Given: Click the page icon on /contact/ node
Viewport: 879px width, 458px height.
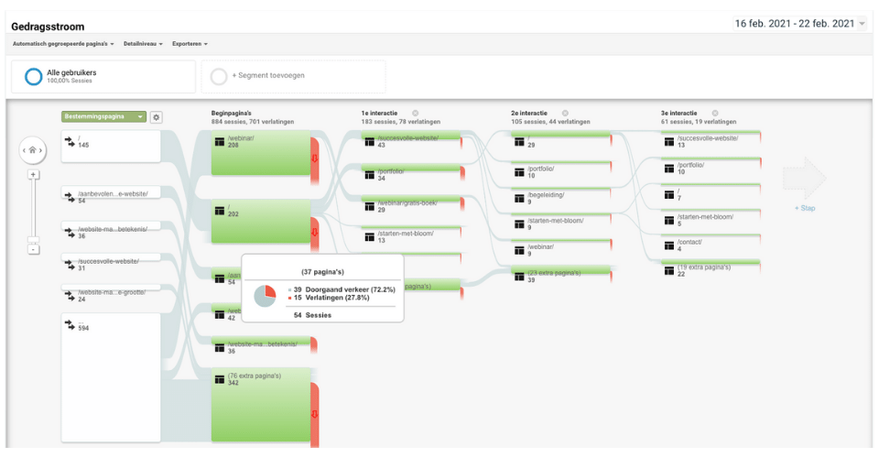Looking at the screenshot, I should coord(669,245).
